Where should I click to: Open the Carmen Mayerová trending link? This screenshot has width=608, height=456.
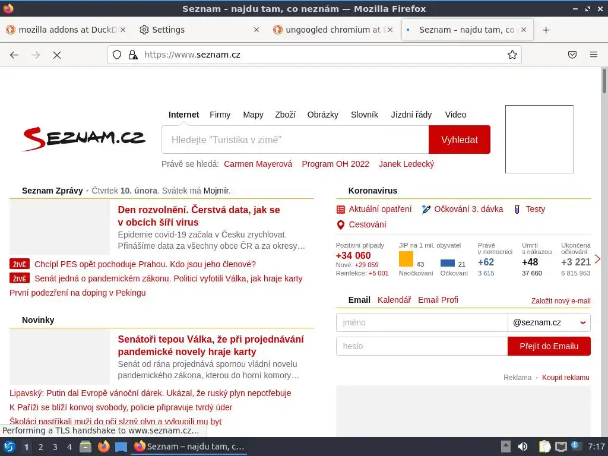258,164
